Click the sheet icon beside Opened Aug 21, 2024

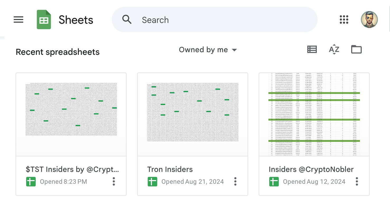point(152,182)
